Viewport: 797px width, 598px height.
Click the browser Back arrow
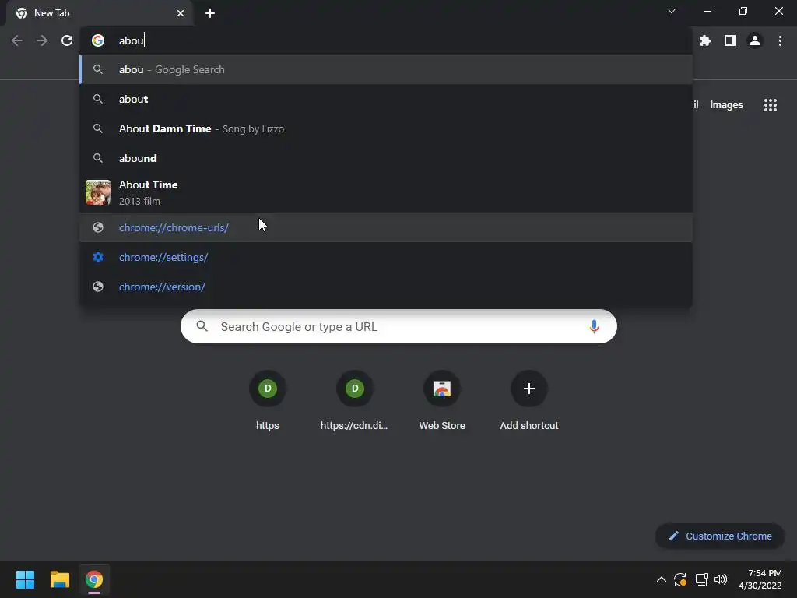coord(17,40)
